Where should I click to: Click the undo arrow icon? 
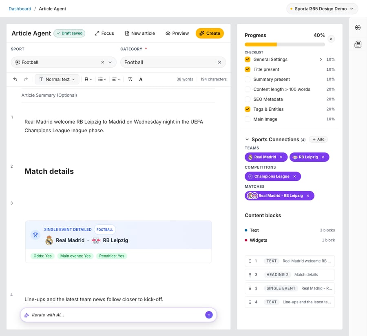point(15,80)
